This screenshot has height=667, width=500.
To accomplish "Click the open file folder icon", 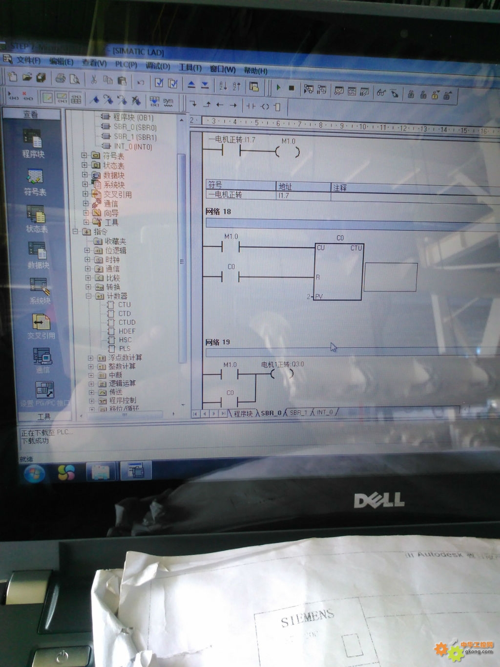I will click(27, 77).
